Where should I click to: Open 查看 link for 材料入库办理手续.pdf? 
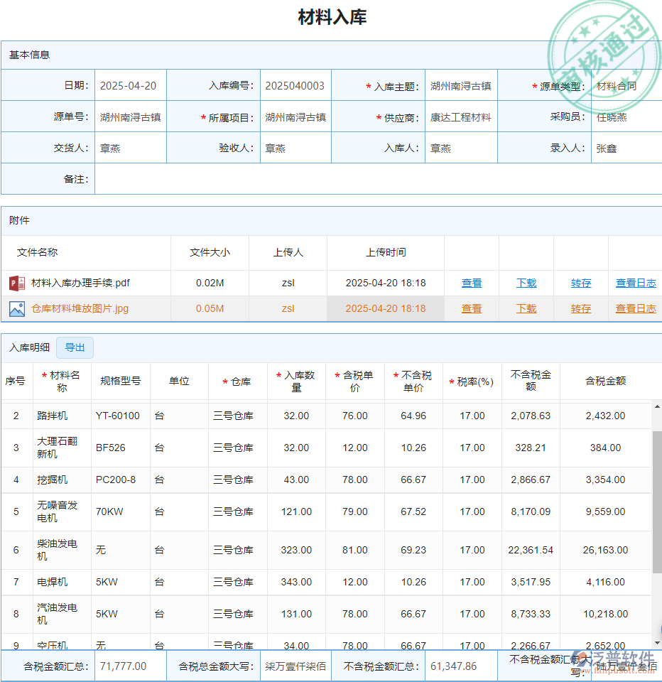[472, 283]
